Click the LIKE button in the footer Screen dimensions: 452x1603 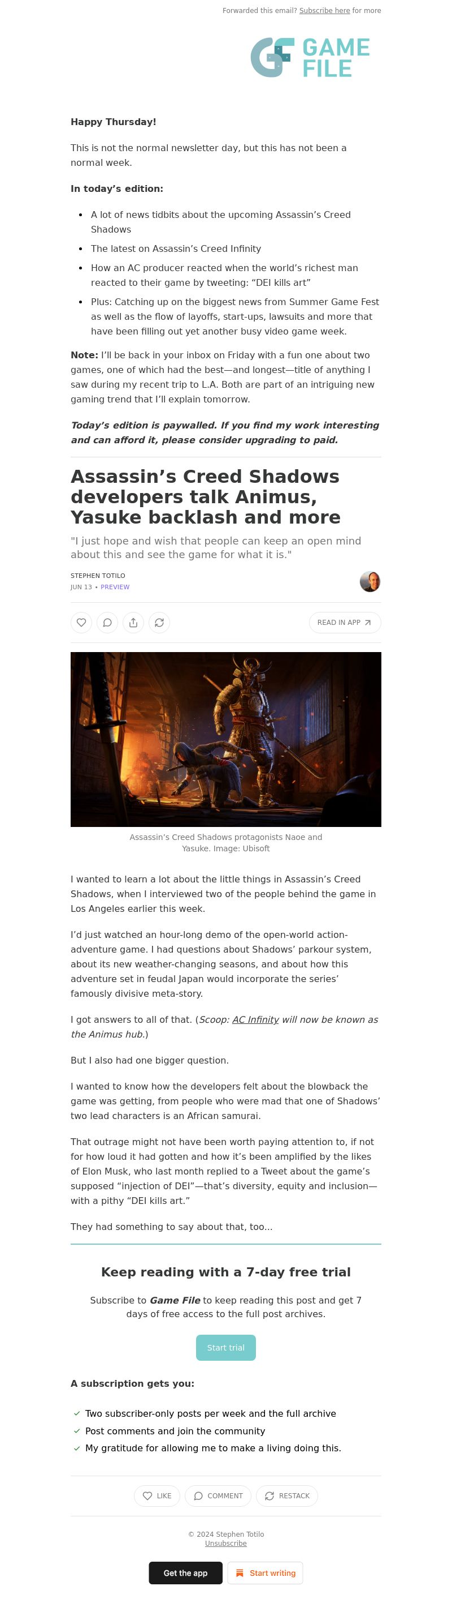click(x=157, y=1495)
